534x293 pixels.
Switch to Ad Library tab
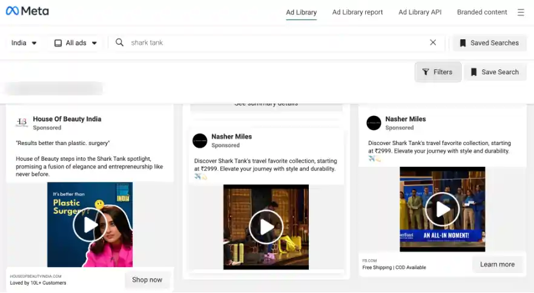(302, 12)
